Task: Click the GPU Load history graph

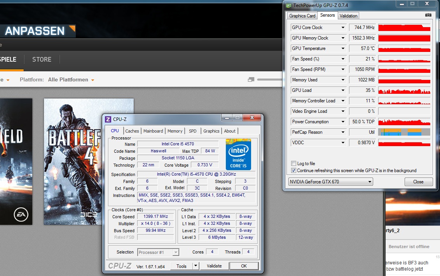Action: pos(404,90)
